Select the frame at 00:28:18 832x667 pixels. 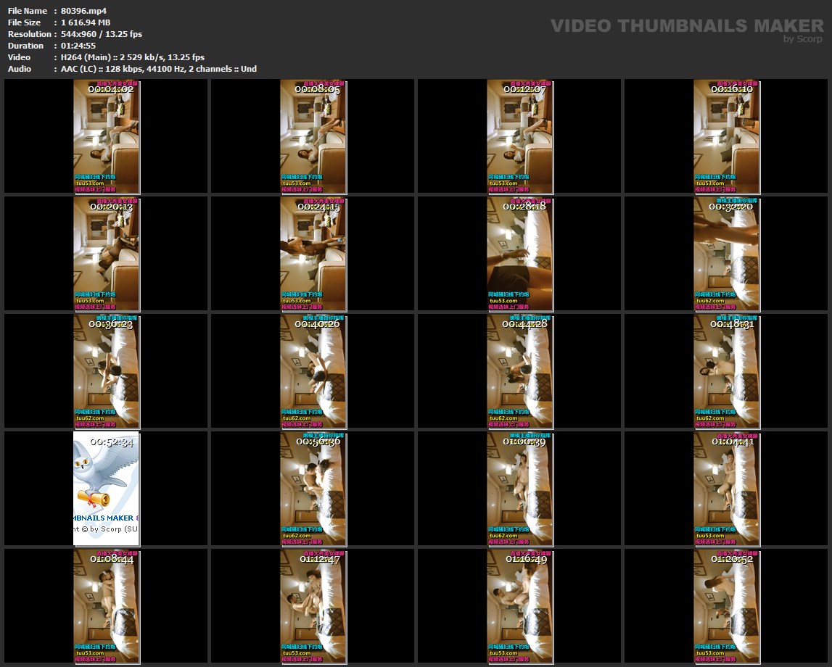pos(519,254)
